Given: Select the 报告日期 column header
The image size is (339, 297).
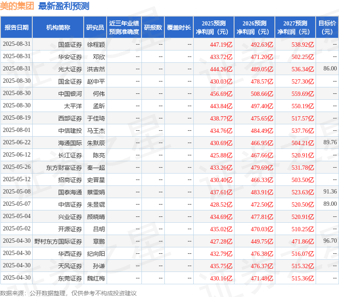Looking at the screenshot, I should pos(17,28).
